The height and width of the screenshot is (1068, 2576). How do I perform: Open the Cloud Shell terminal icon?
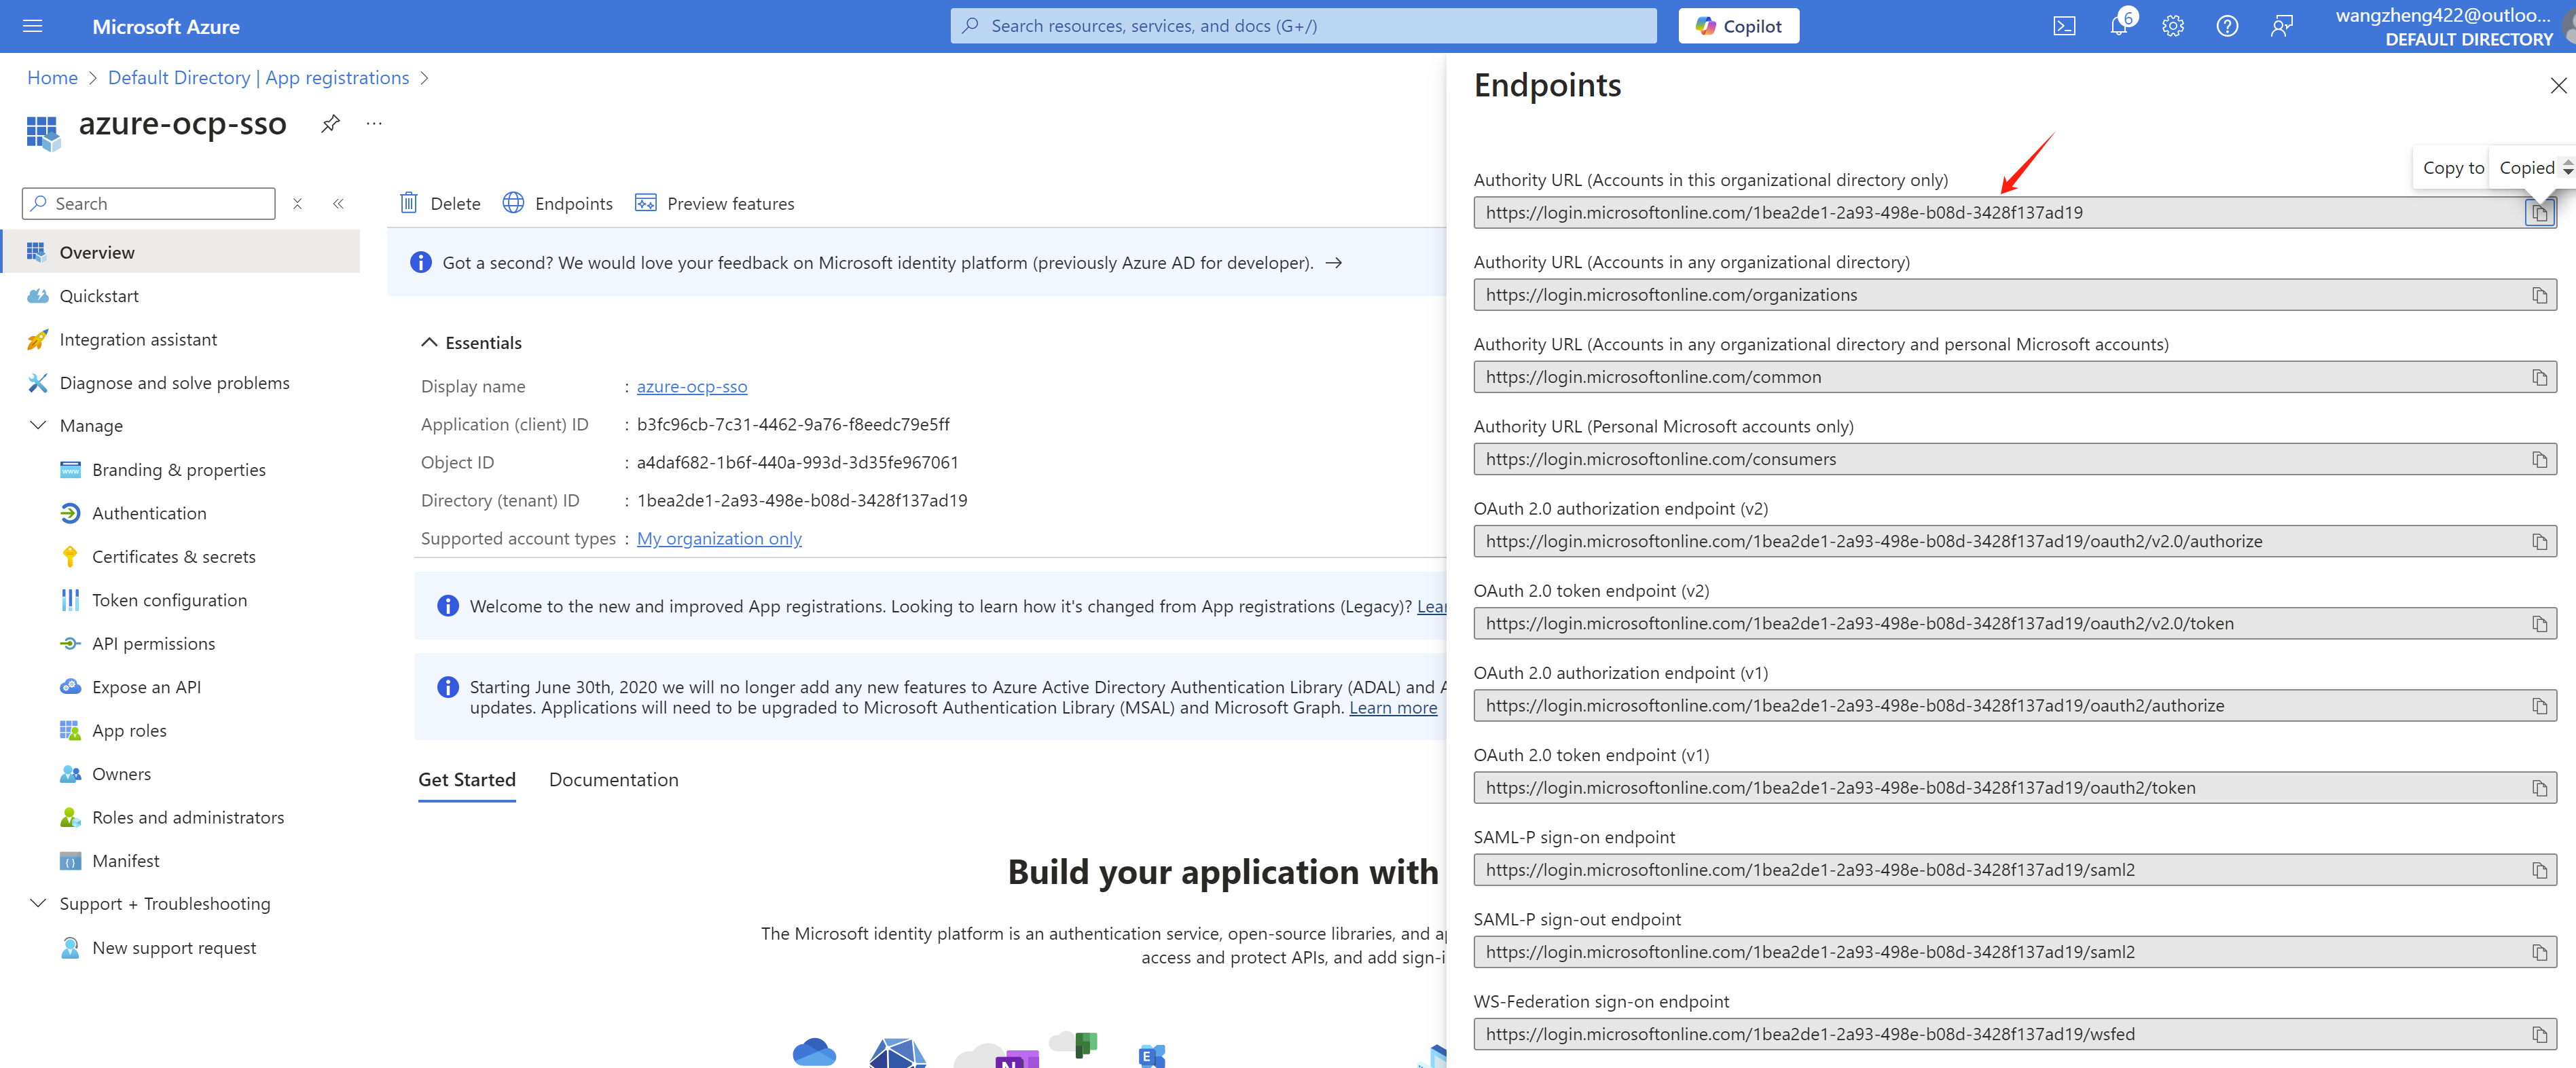click(2064, 26)
